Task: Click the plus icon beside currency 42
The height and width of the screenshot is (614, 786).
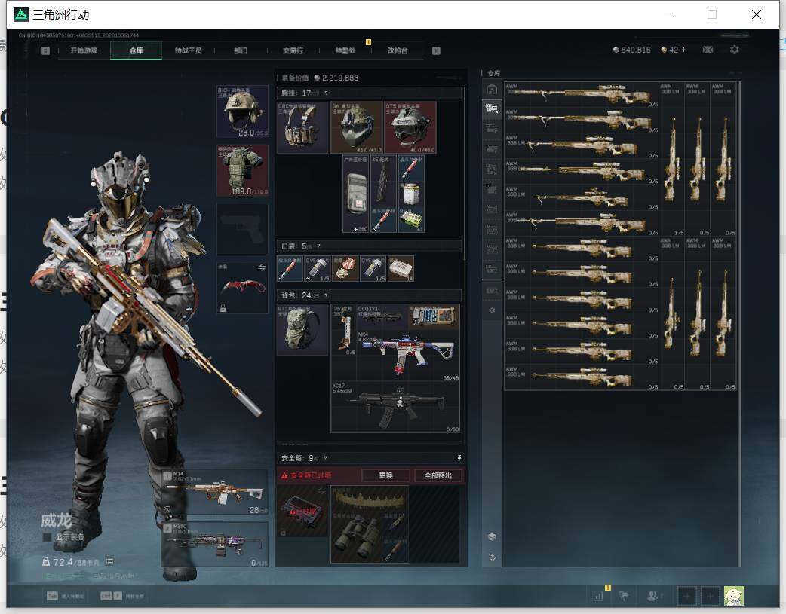Action: coord(683,50)
